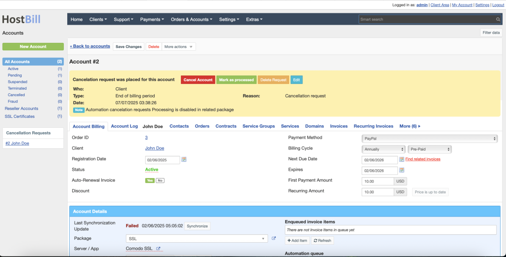Click the Refresh button
Viewport: 506px width, 257px height.
322,241
